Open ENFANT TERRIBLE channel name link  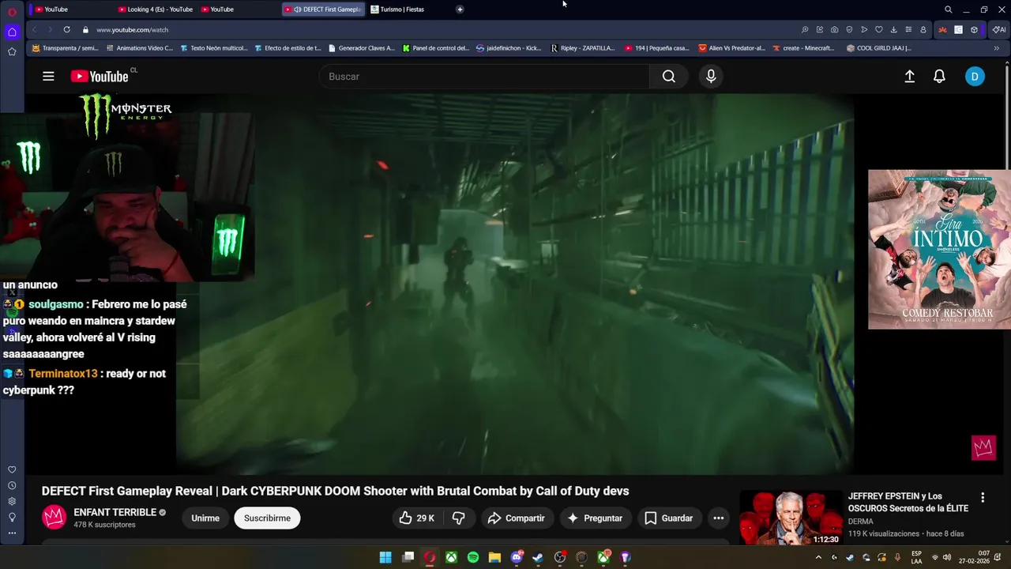point(115,512)
